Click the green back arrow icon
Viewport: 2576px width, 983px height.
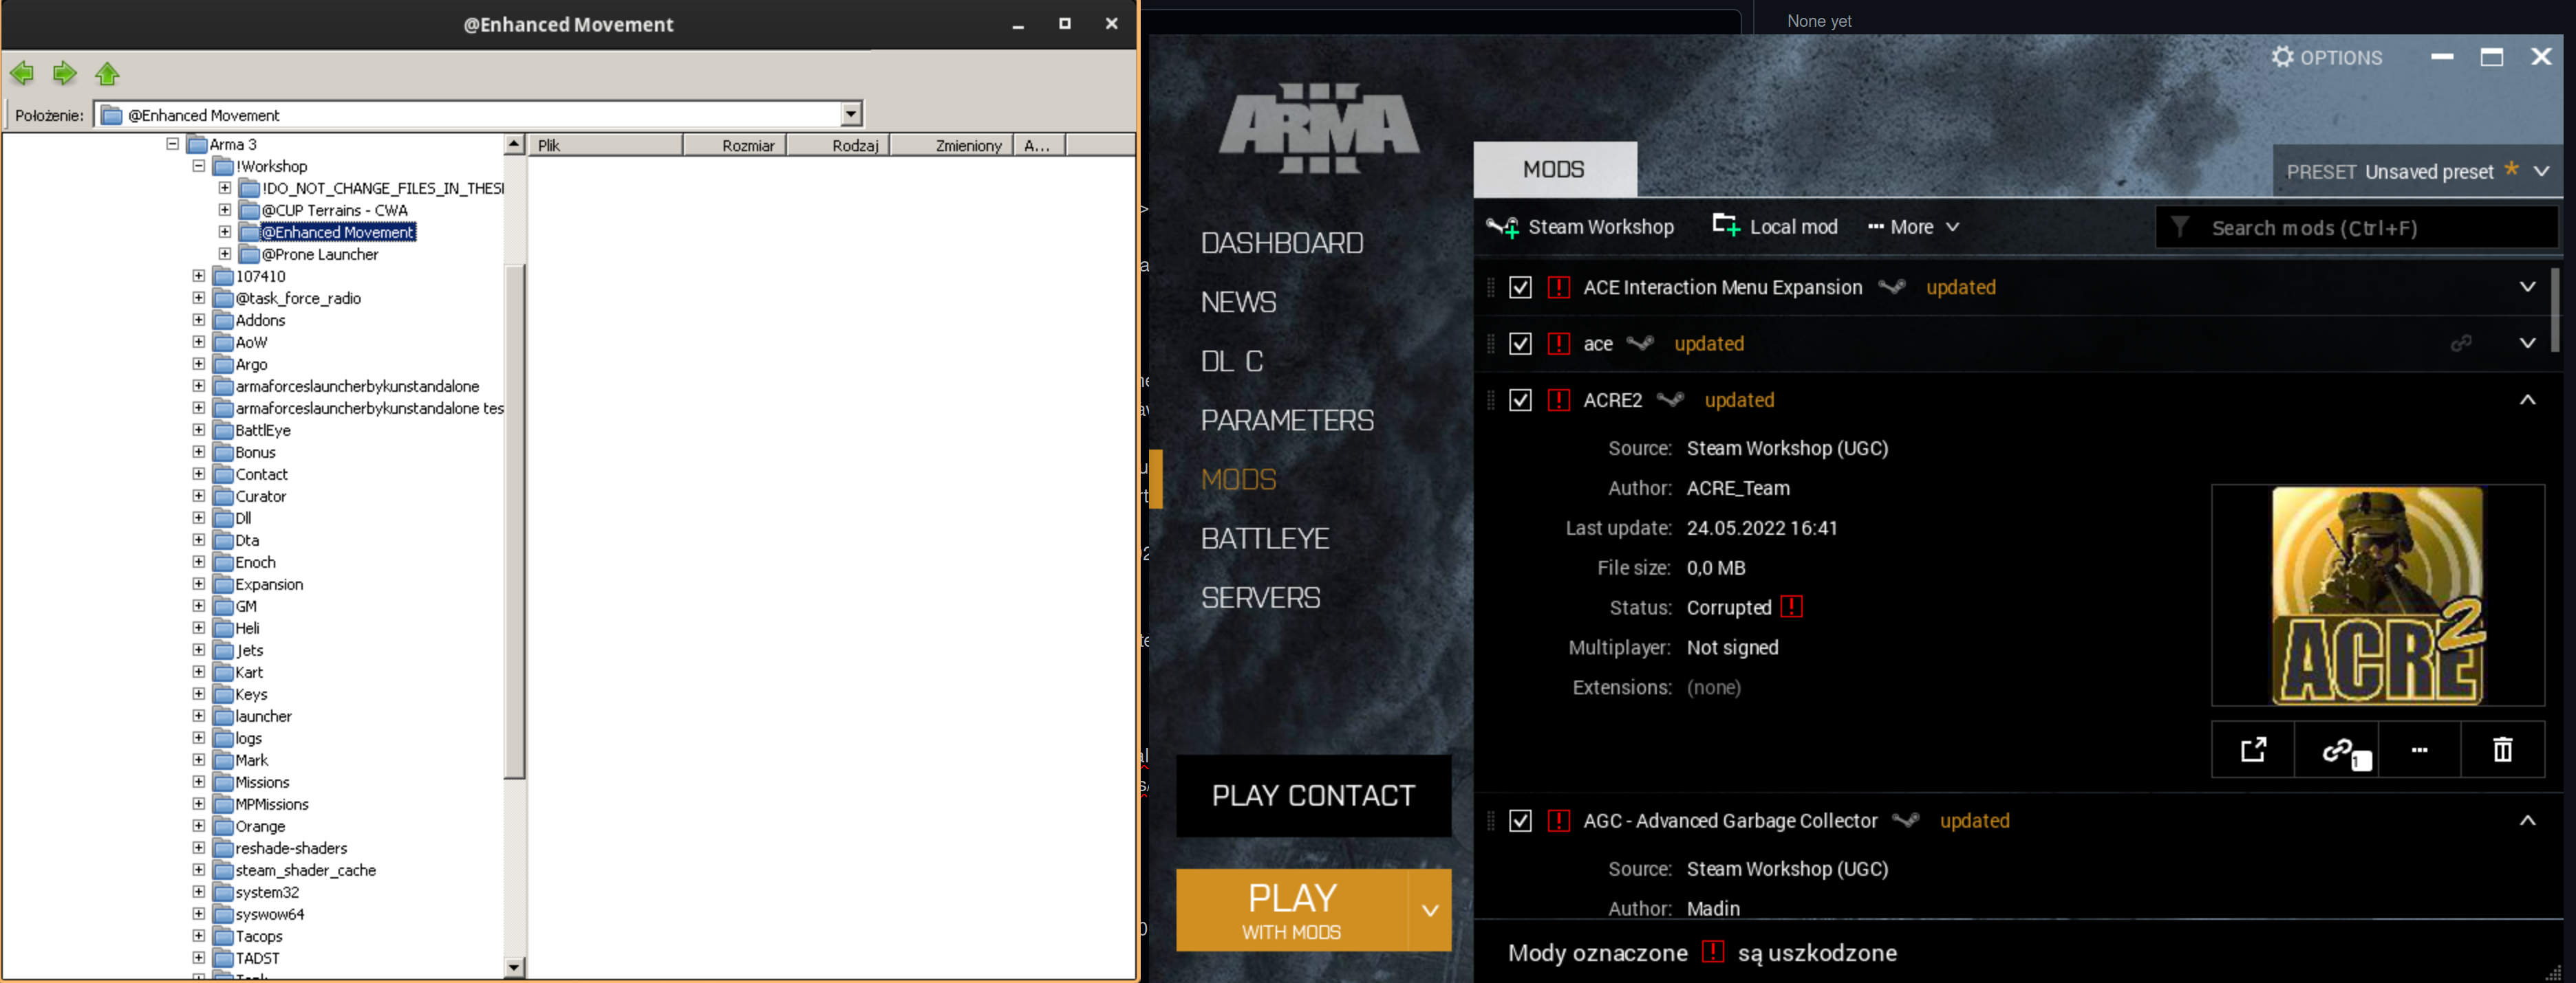click(22, 73)
